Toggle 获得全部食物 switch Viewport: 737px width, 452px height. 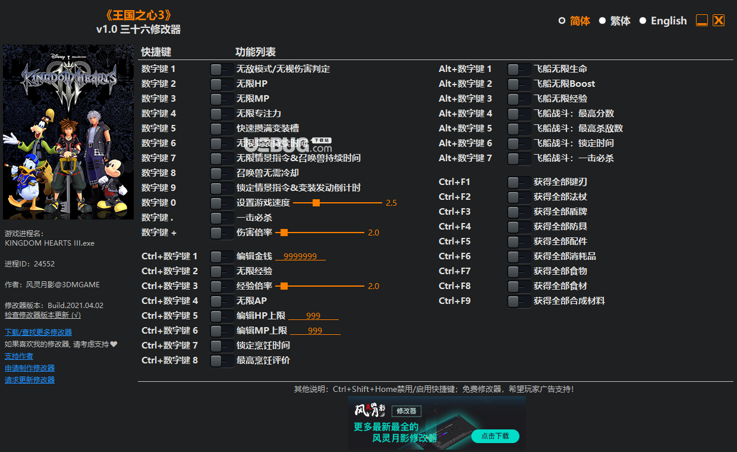click(519, 271)
